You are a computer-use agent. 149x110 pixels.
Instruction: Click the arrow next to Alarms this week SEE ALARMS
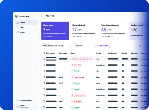83,37
